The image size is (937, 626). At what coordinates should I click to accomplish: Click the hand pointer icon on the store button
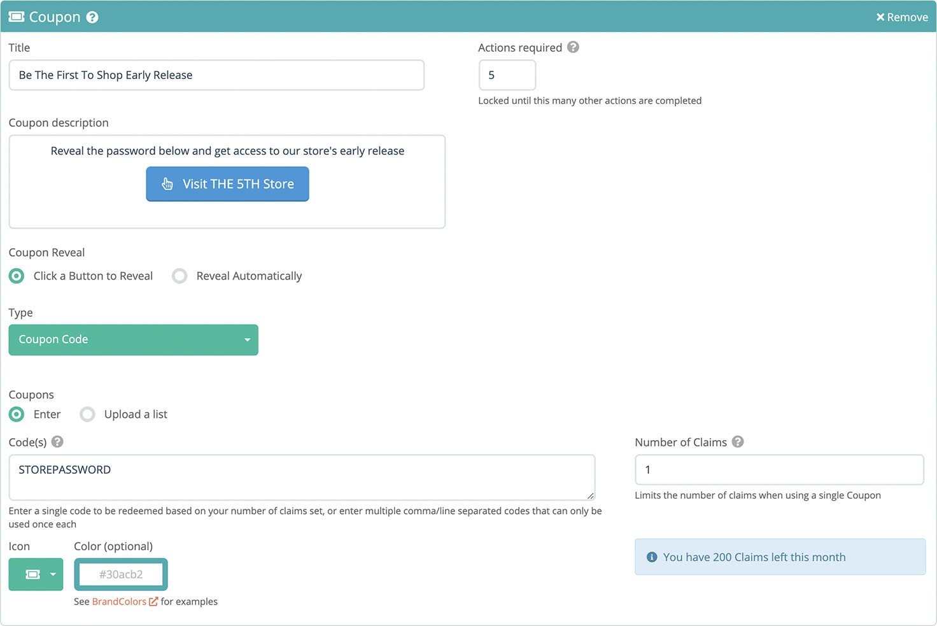pyautogui.click(x=167, y=184)
